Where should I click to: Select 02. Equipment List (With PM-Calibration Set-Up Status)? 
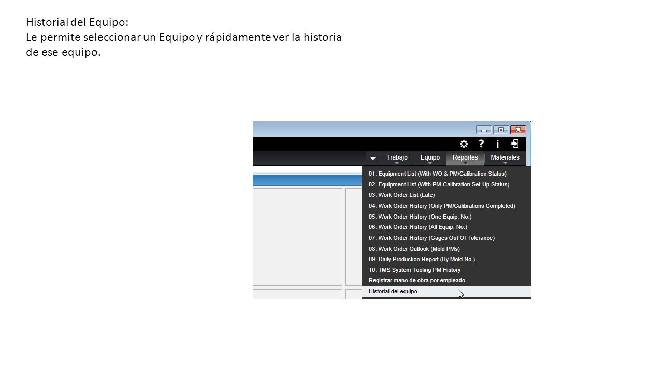tap(446, 184)
